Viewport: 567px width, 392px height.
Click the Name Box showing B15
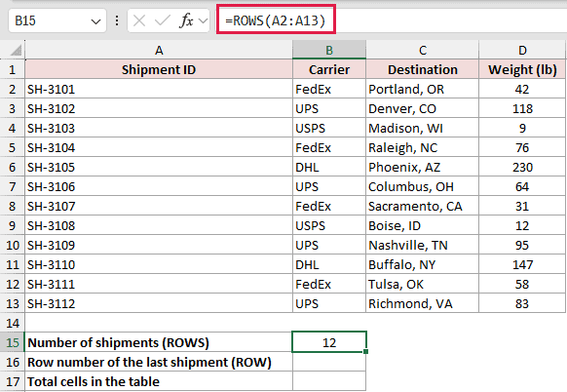click(57, 21)
